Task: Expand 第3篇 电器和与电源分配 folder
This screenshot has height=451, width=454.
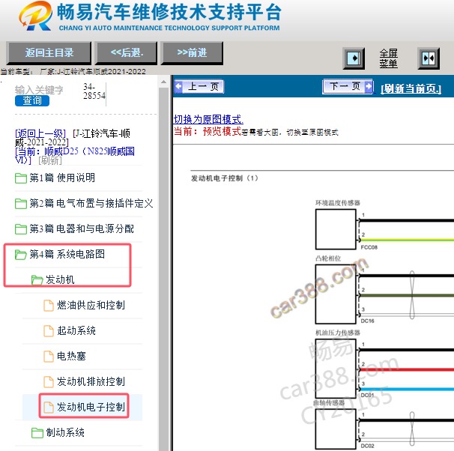Action: click(82, 228)
